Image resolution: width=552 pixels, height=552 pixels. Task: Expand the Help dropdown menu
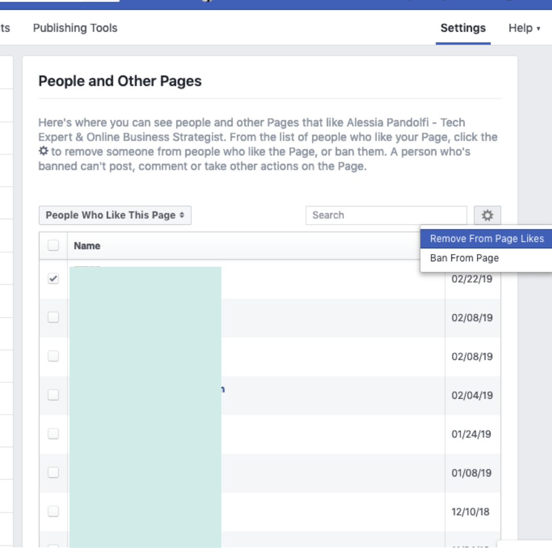[x=524, y=28]
